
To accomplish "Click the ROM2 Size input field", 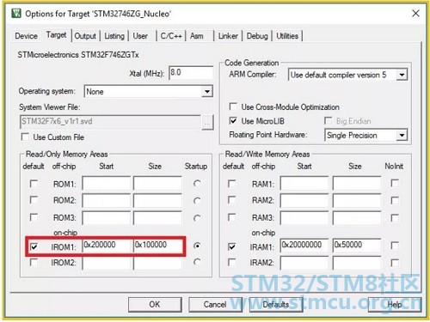I will 157,200.
